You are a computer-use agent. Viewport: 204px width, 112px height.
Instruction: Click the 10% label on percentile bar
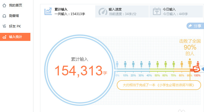[x=125, y=75]
